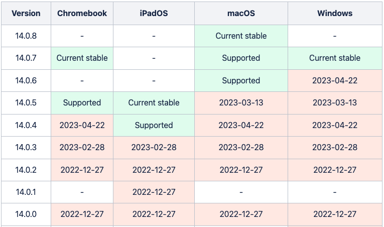Click iPadOS 2022-12-27 cell for 14.0.1

tap(154, 192)
